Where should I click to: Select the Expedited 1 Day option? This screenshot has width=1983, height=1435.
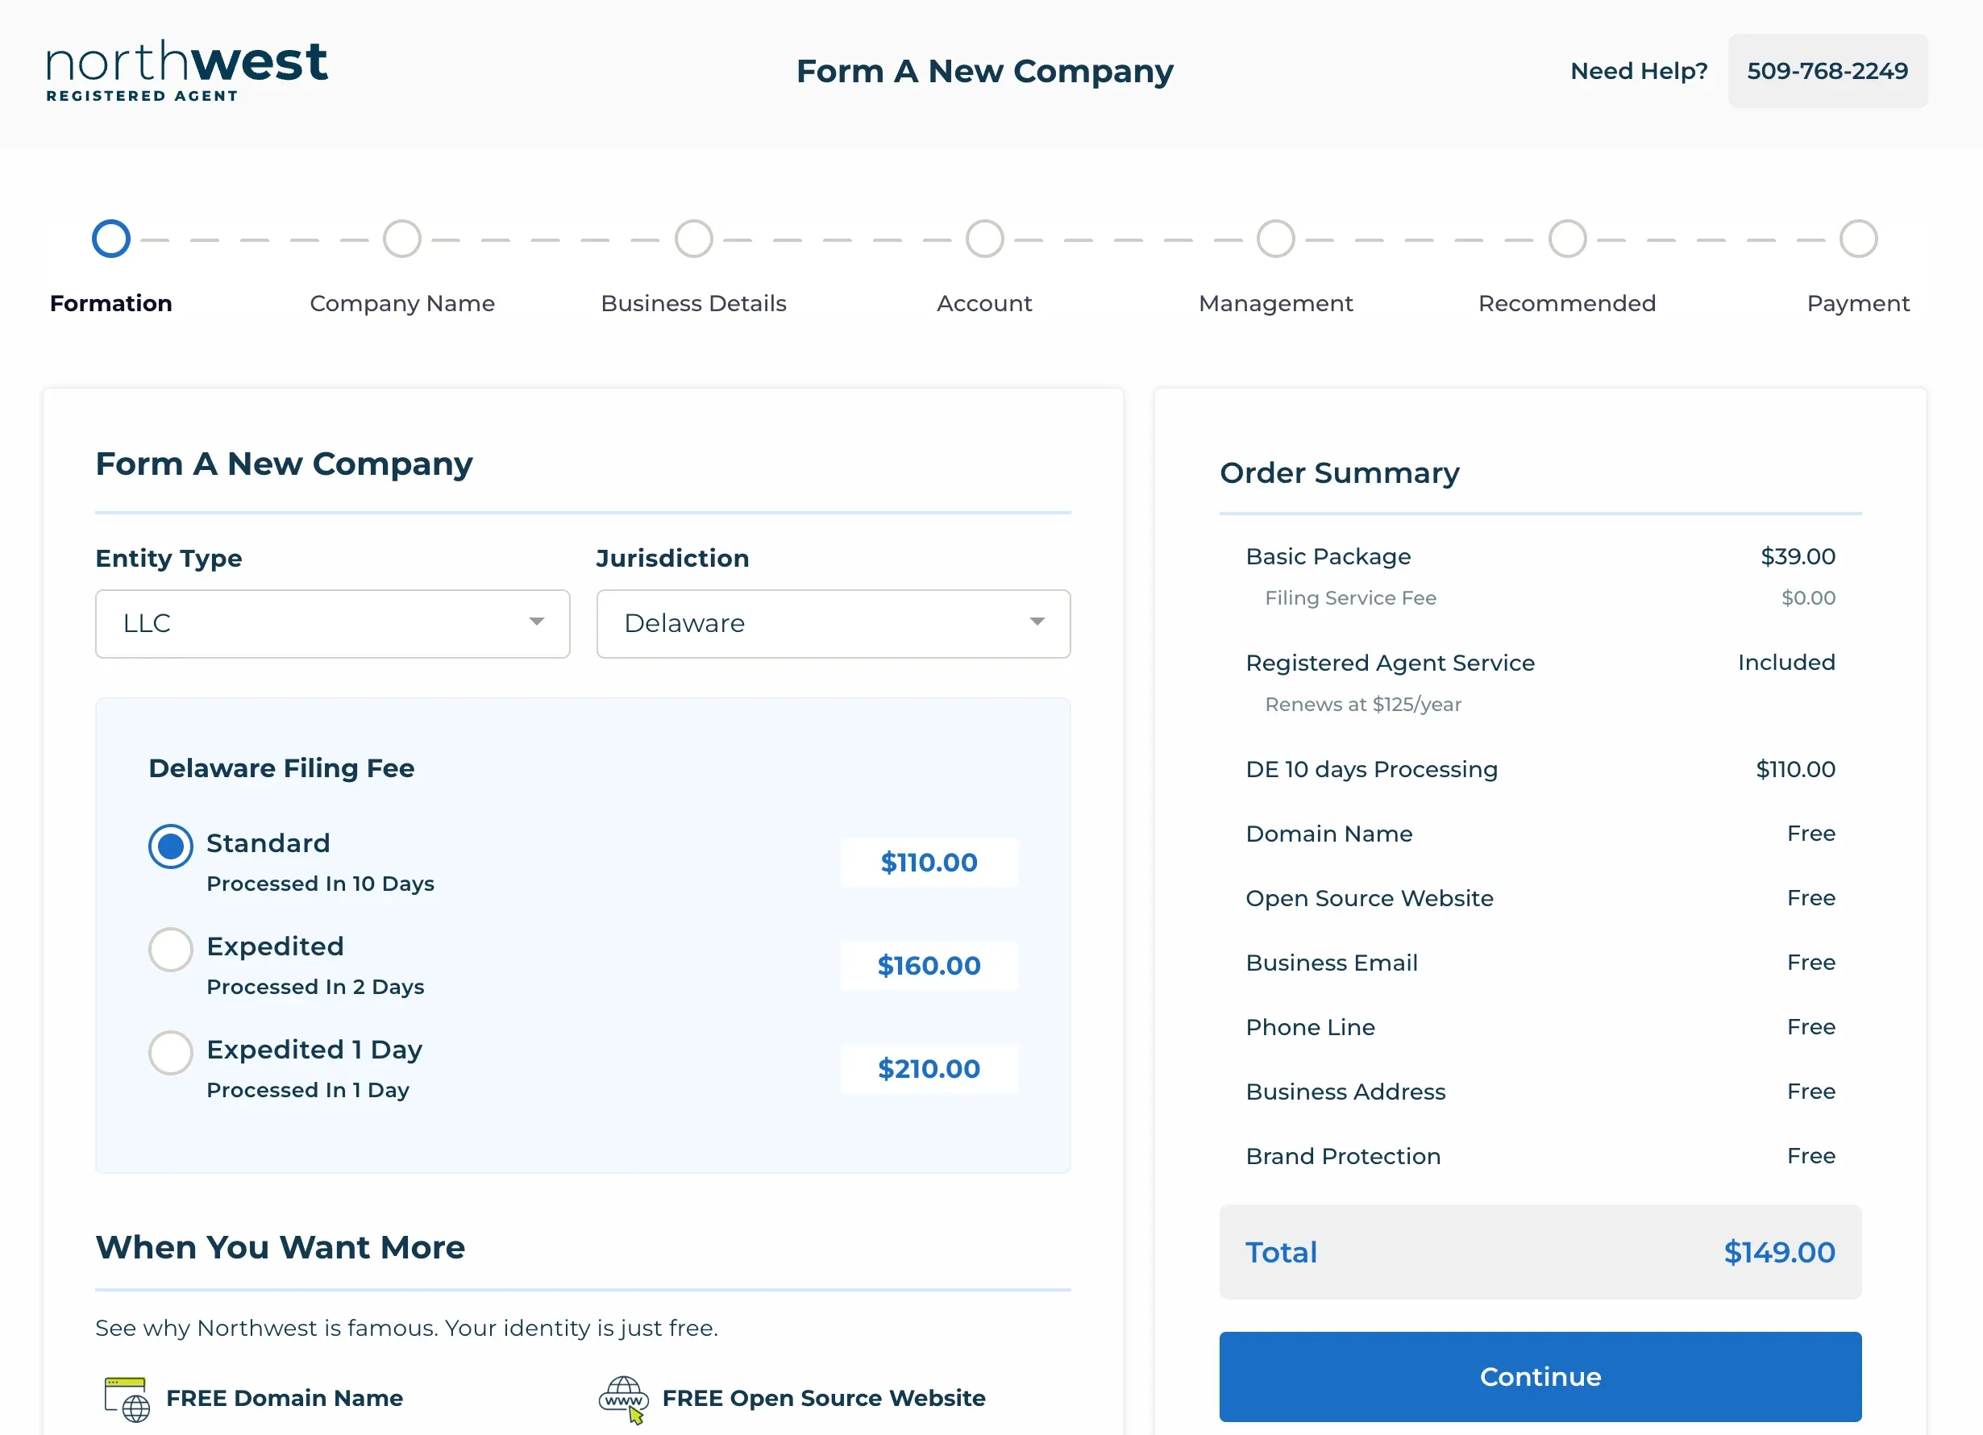point(171,1053)
